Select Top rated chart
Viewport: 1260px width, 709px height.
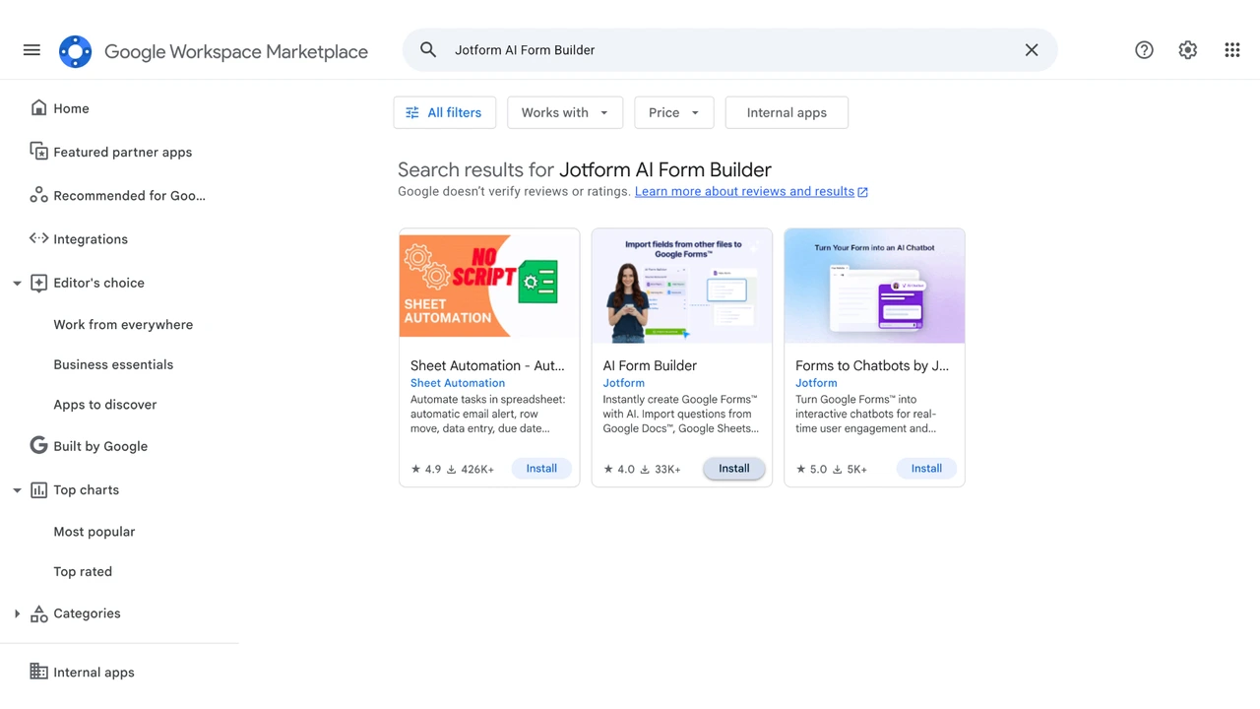[83, 571]
